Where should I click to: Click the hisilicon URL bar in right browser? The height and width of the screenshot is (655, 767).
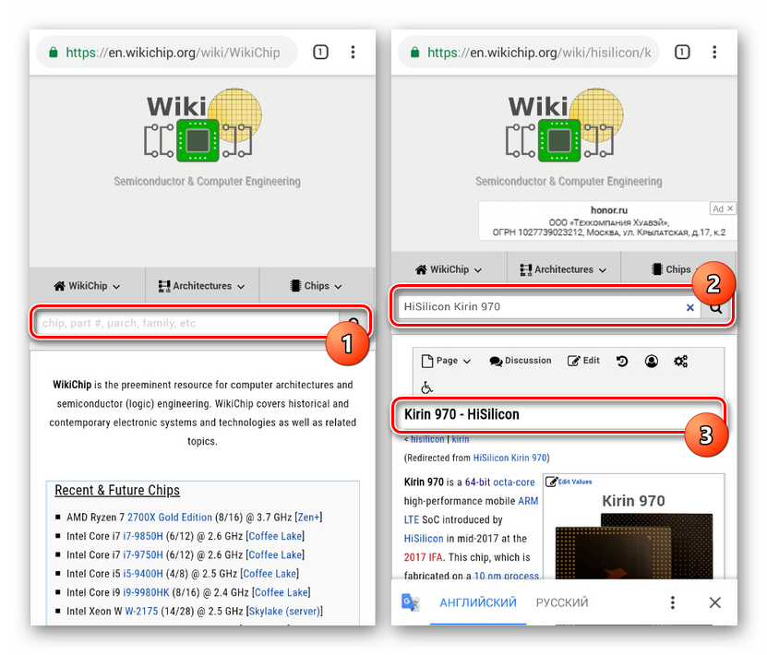click(x=528, y=53)
